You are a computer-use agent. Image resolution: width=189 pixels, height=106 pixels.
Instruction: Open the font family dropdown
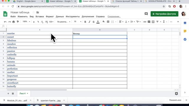pos(64,22)
